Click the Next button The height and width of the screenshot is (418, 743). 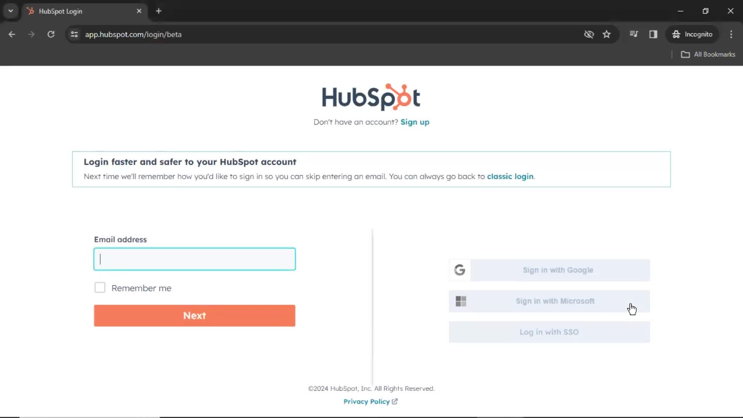coord(194,315)
